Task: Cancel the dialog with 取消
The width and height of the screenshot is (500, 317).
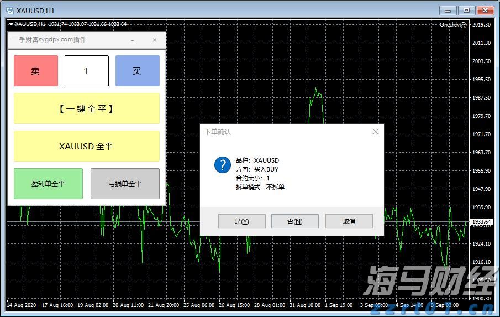Action: 349,221
